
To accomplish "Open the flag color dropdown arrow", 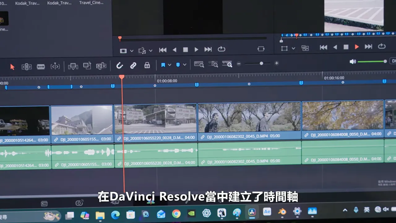I will pyautogui.click(x=170, y=65).
